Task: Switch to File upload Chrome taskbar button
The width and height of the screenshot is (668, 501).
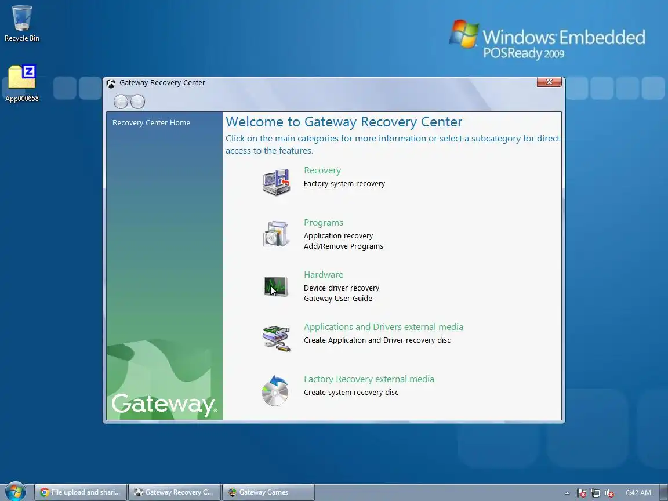Action: tap(81, 492)
